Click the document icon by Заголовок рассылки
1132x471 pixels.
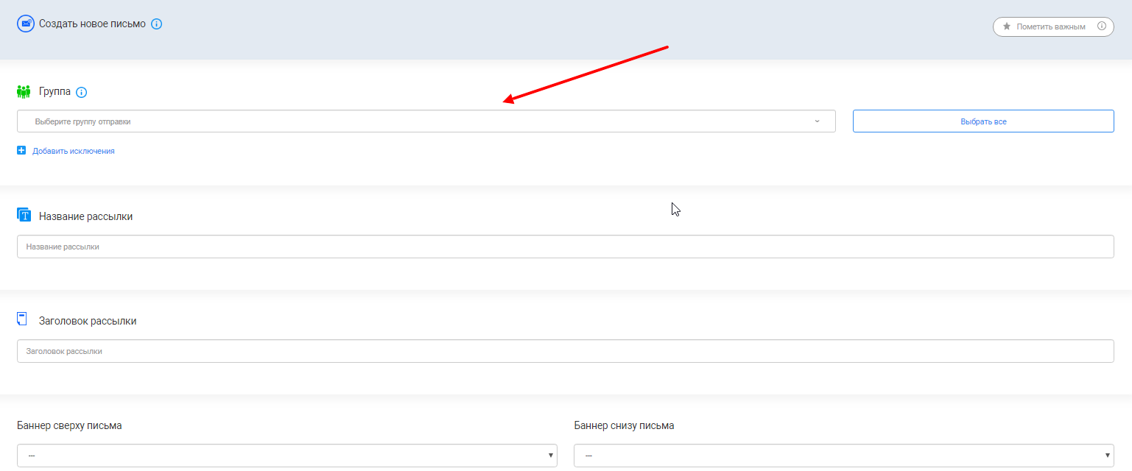(x=22, y=319)
